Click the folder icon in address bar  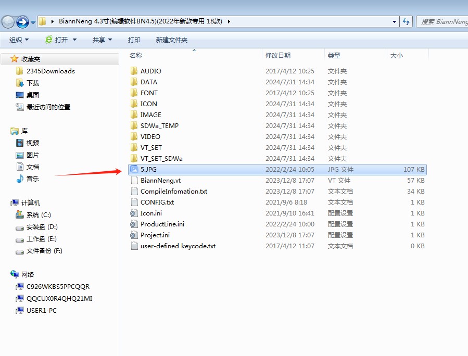[42, 21]
